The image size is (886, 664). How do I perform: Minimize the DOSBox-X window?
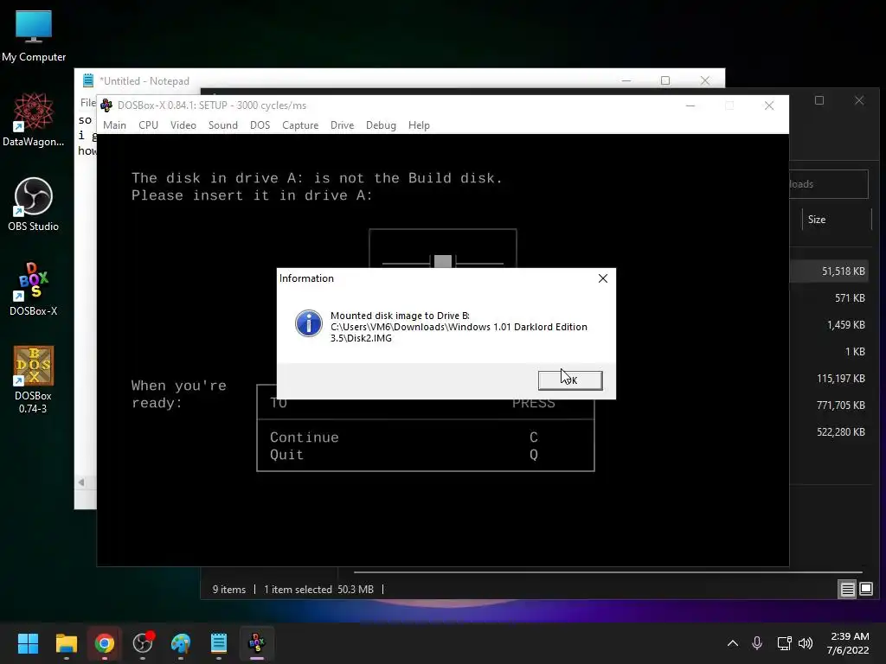pos(690,105)
